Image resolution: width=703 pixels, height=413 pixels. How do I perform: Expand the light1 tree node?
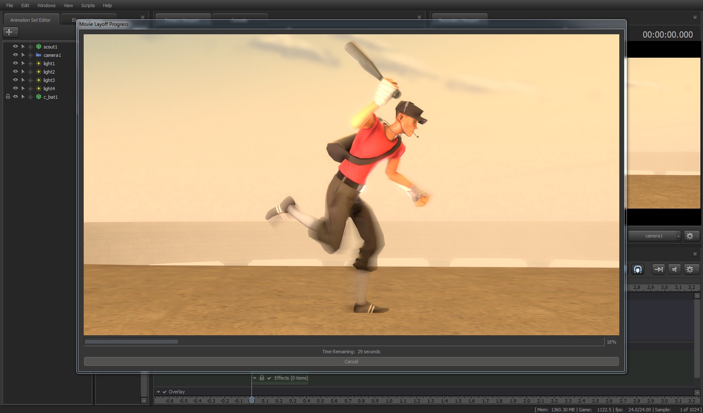(30, 64)
